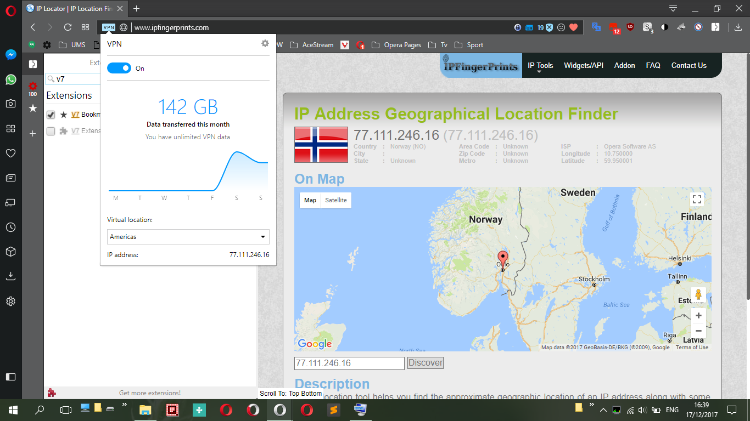Open the IP Tools dropdown menu
Screen dimensions: 750x421
pyautogui.click(x=540, y=66)
